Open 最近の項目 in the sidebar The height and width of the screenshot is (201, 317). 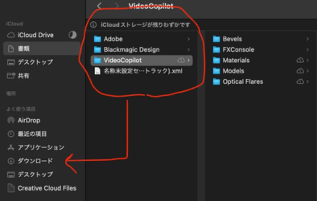click(27, 134)
